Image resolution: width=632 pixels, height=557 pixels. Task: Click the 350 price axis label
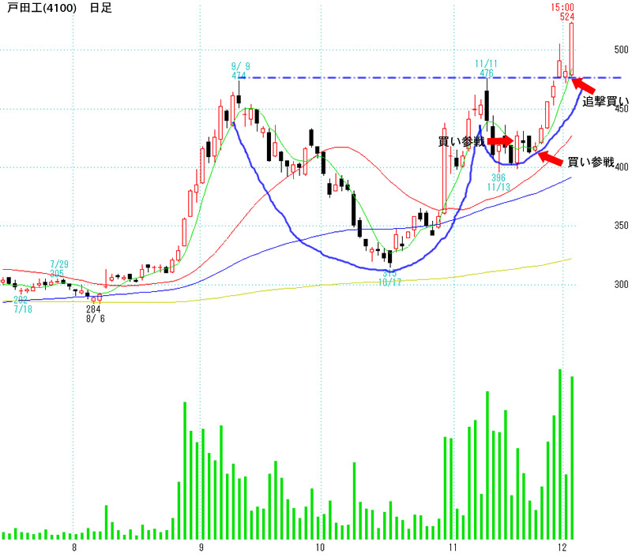[x=621, y=226]
